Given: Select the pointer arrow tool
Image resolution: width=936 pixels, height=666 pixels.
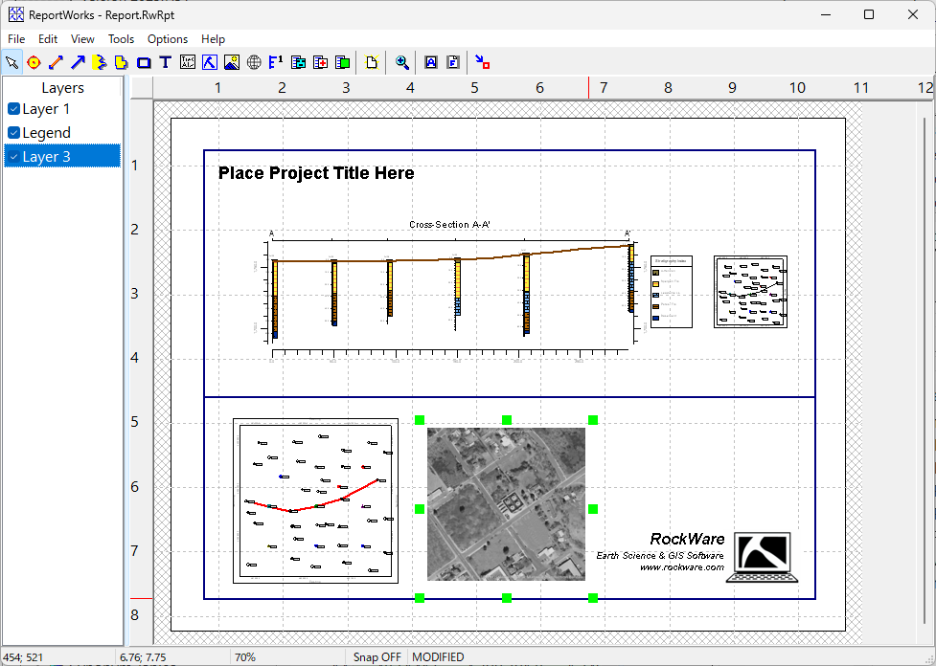Looking at the screenshot, I should [11, 63].
